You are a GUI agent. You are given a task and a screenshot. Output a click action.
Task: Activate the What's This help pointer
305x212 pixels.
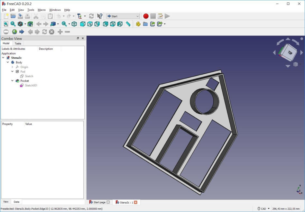(100, 16)
